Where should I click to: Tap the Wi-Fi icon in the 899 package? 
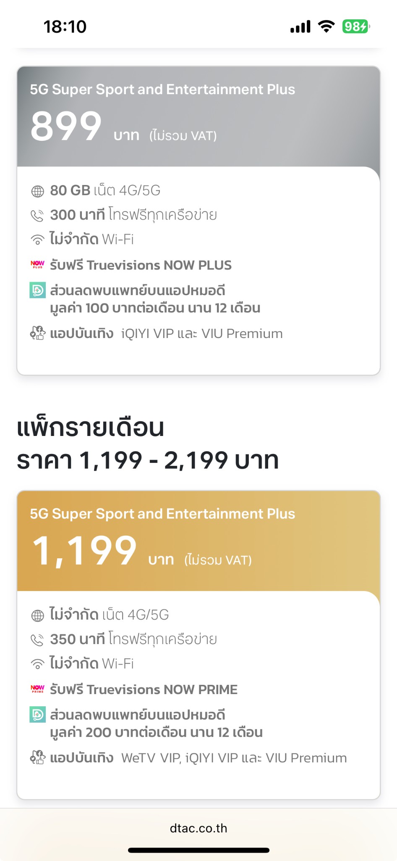(x=37, y=240)
